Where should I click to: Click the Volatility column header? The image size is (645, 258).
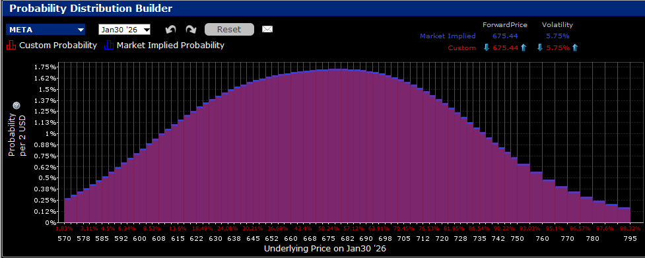pos(557,25)
